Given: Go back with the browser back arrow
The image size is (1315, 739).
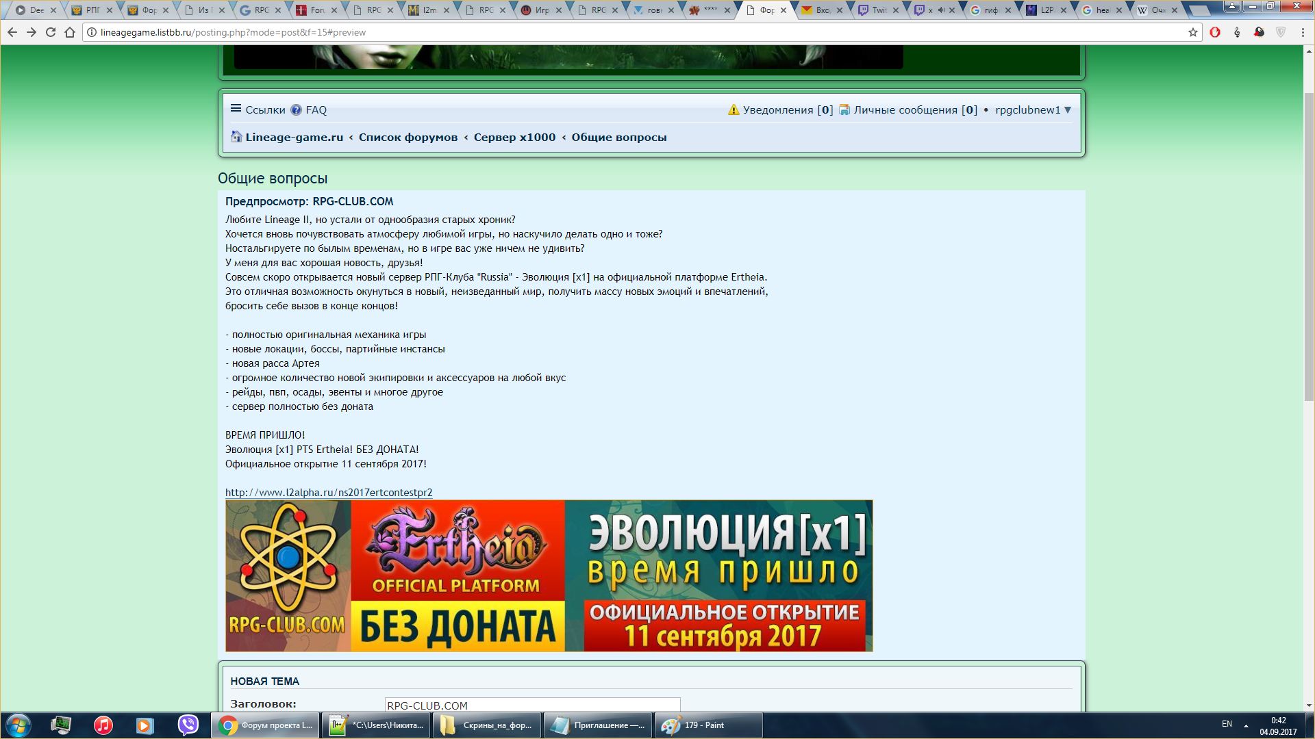Looking at the screenshot, I should 12,32.
